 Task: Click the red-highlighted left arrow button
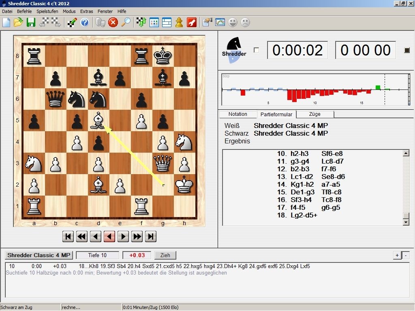[x=109, y=236]
